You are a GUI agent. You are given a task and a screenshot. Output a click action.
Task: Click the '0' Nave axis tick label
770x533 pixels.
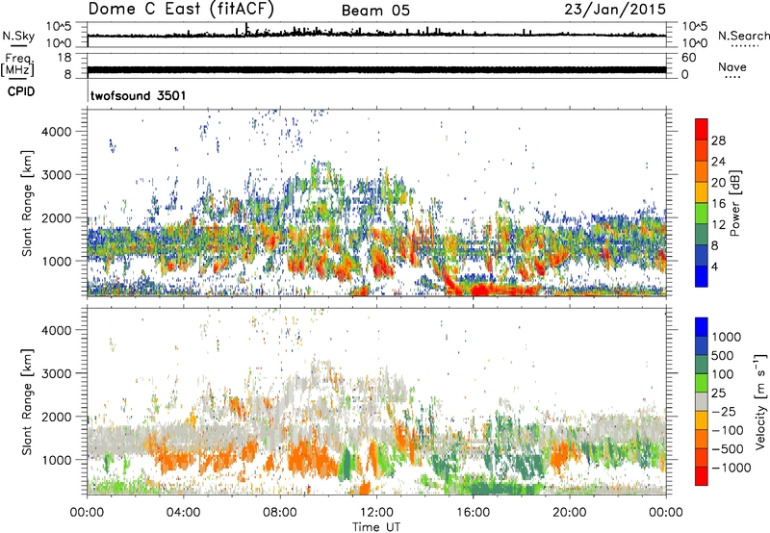point(684,75)
